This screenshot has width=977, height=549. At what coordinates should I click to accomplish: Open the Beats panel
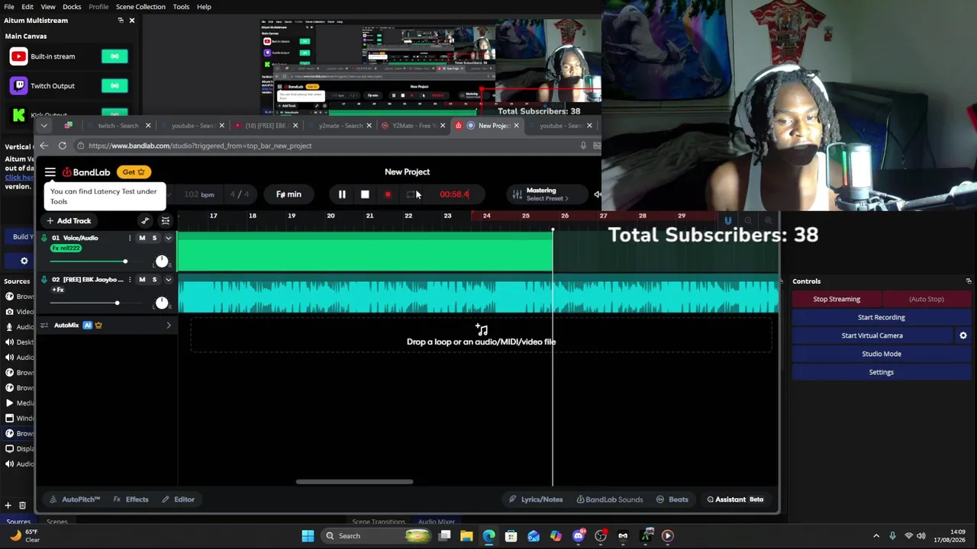(x=672, y=499)
